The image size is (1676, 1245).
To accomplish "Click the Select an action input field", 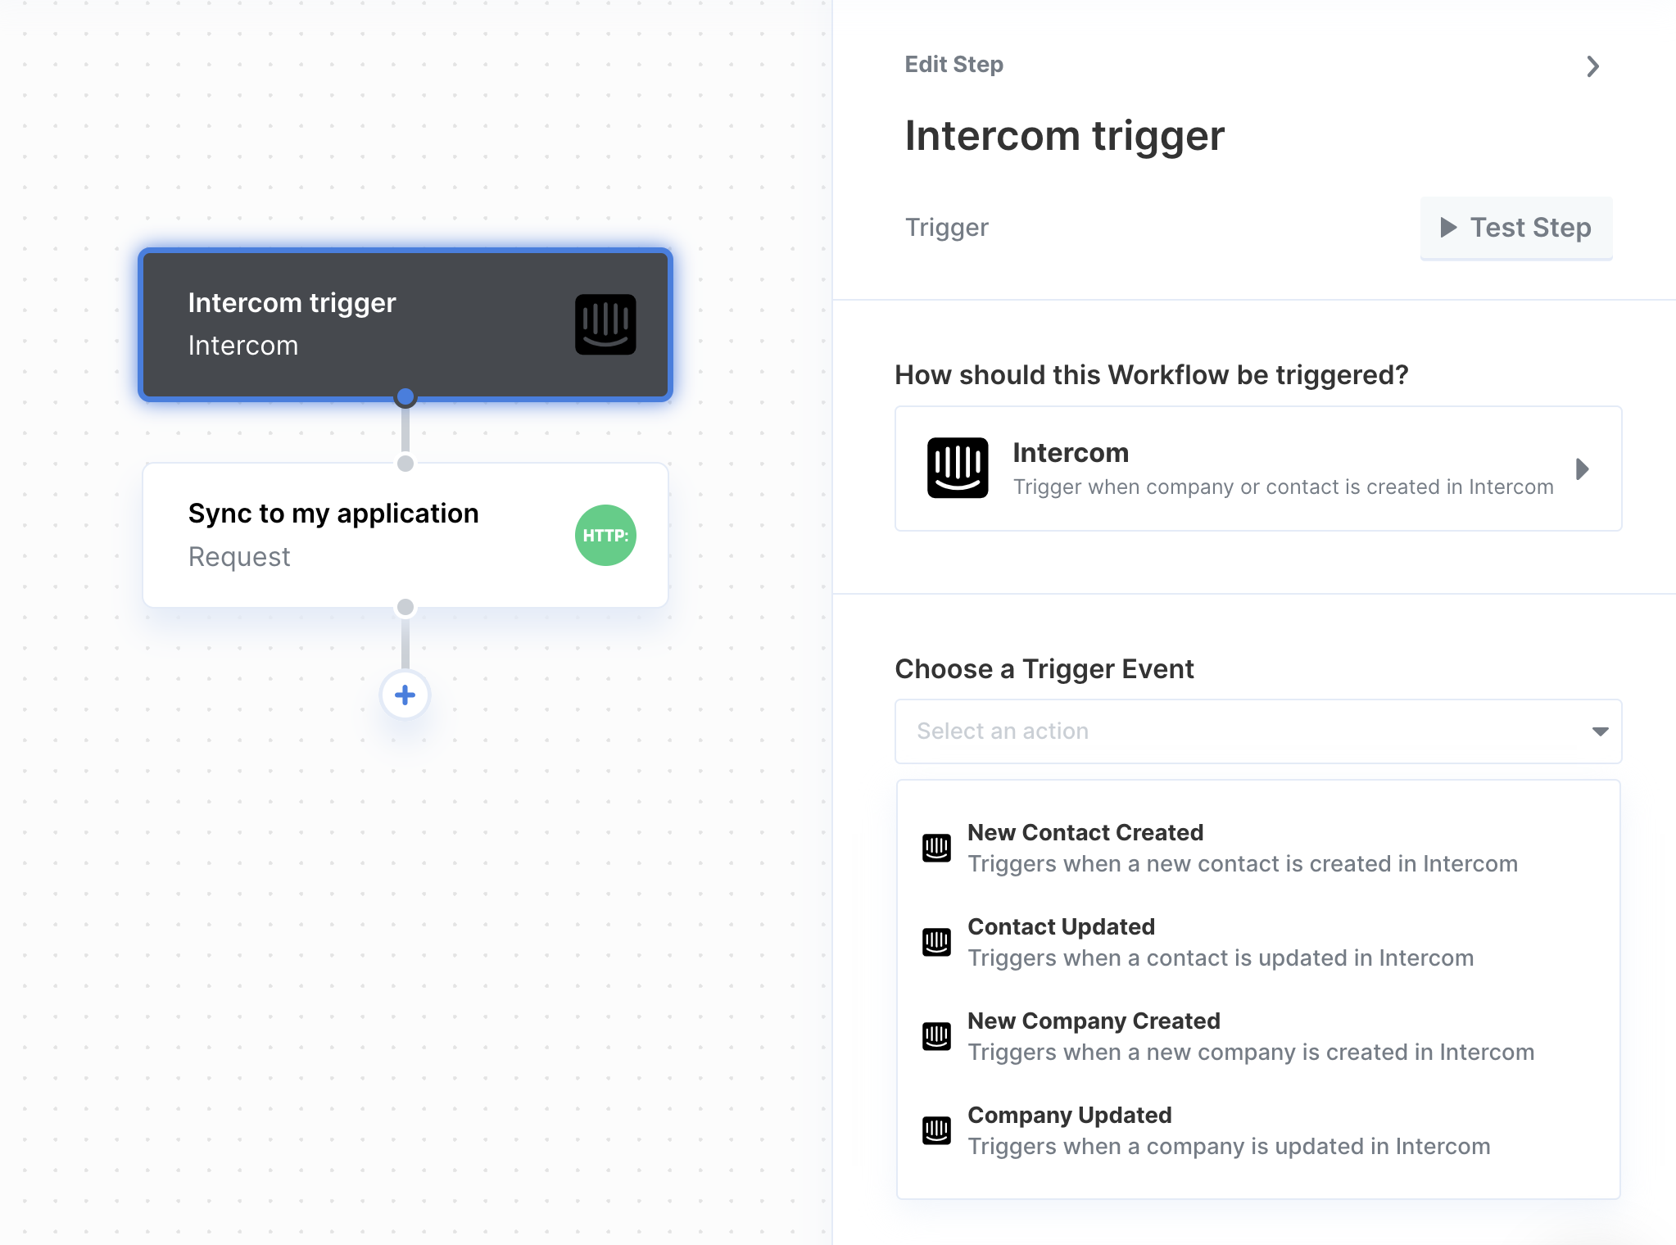I will click(1258, 731).
